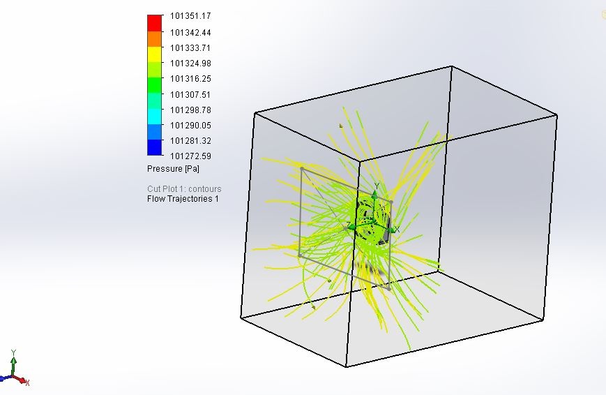
Task: Click the legend value 101307.51
Action: (190, 95)
